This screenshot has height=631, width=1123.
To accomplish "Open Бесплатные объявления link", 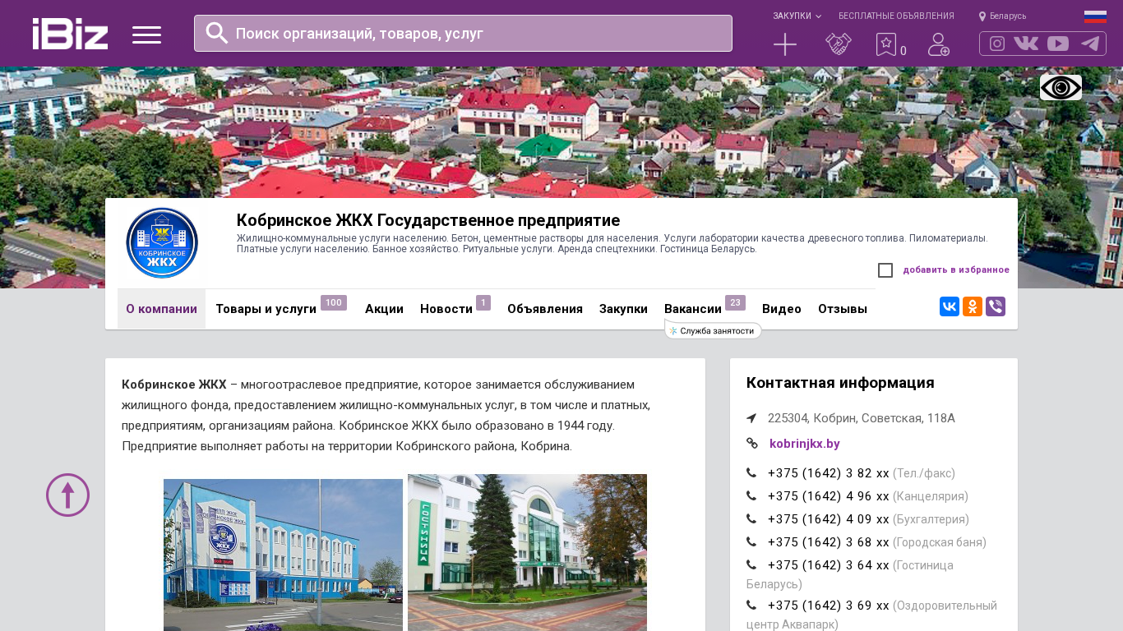I will coord(896,16).
